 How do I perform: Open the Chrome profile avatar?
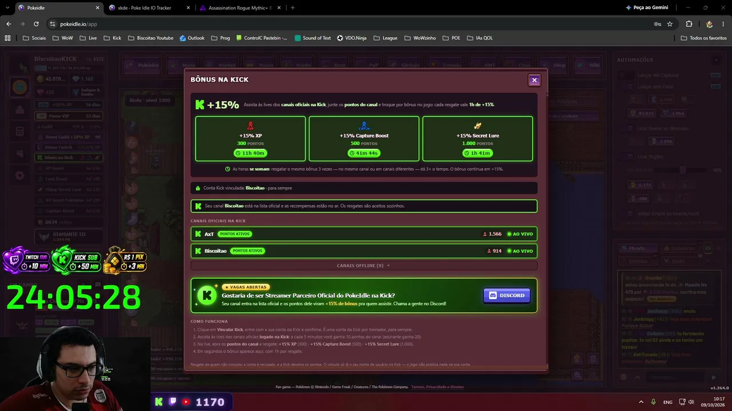pos(709,24)
